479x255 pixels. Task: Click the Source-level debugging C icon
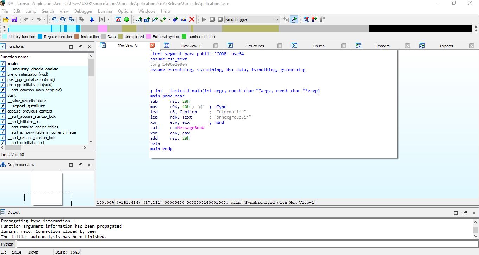pyautogui.click(x=286, y=19)
